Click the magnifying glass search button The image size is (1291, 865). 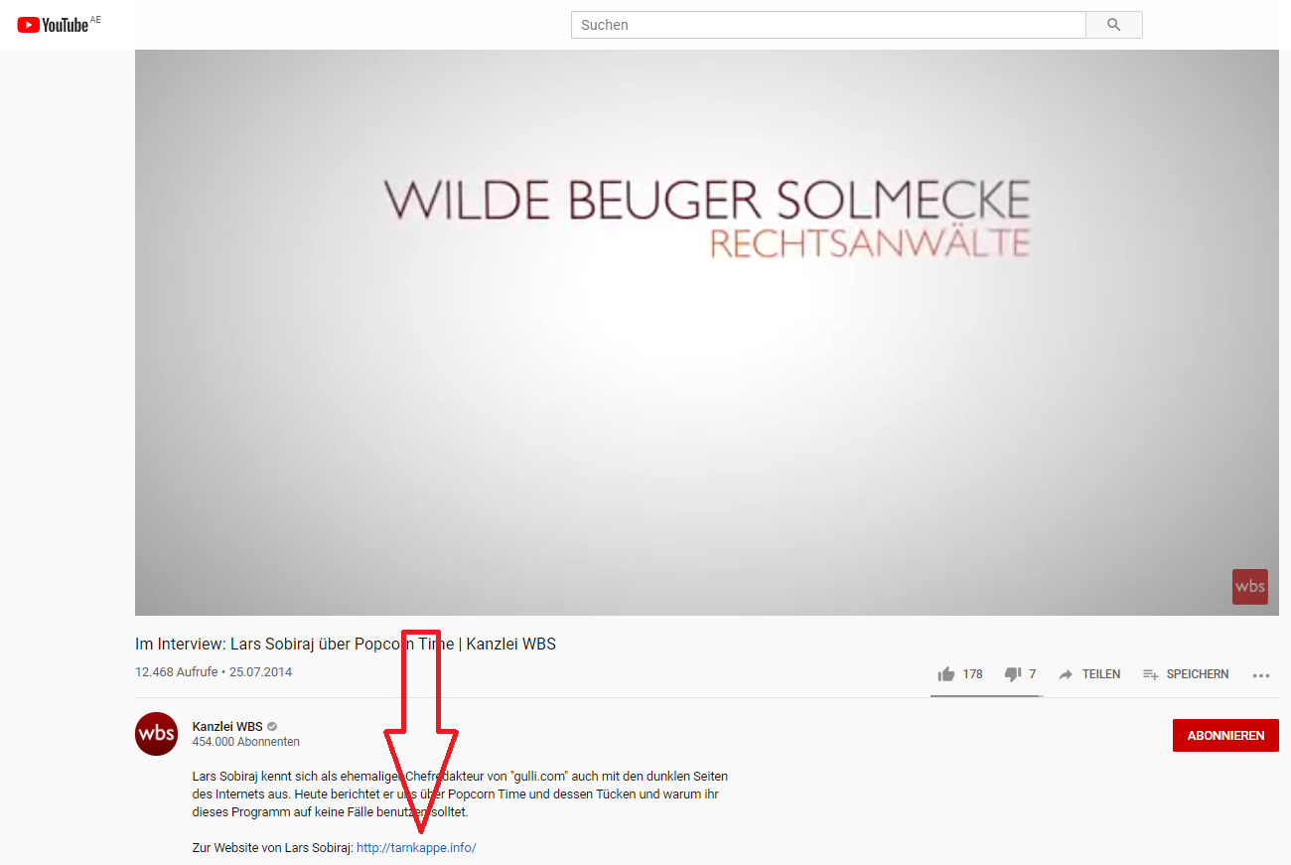click(x=1113, y=25)
